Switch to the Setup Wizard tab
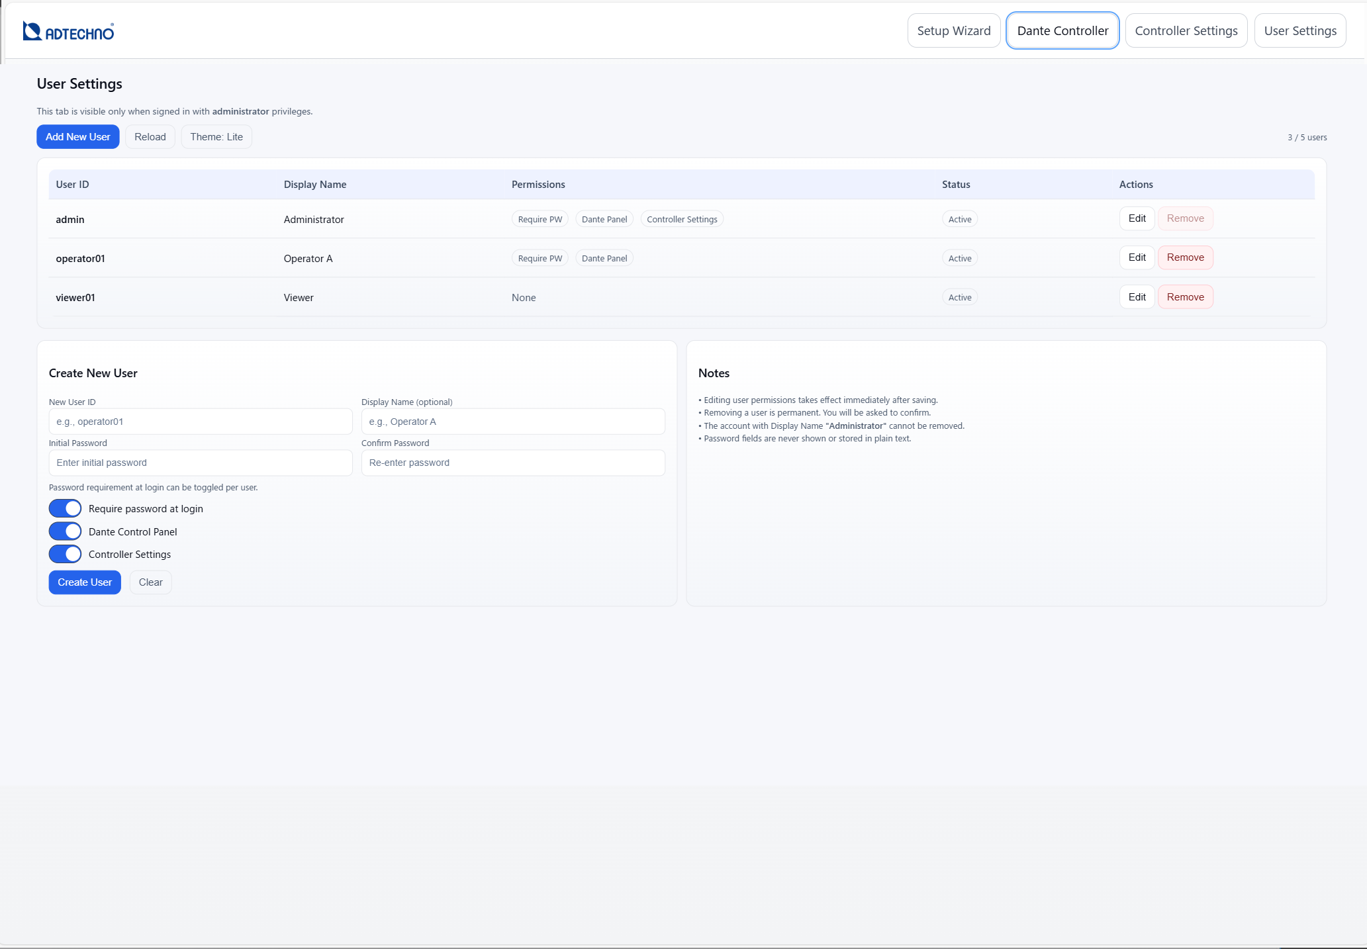This screenshot has width=1367, height=949. [x=953, y=30]
